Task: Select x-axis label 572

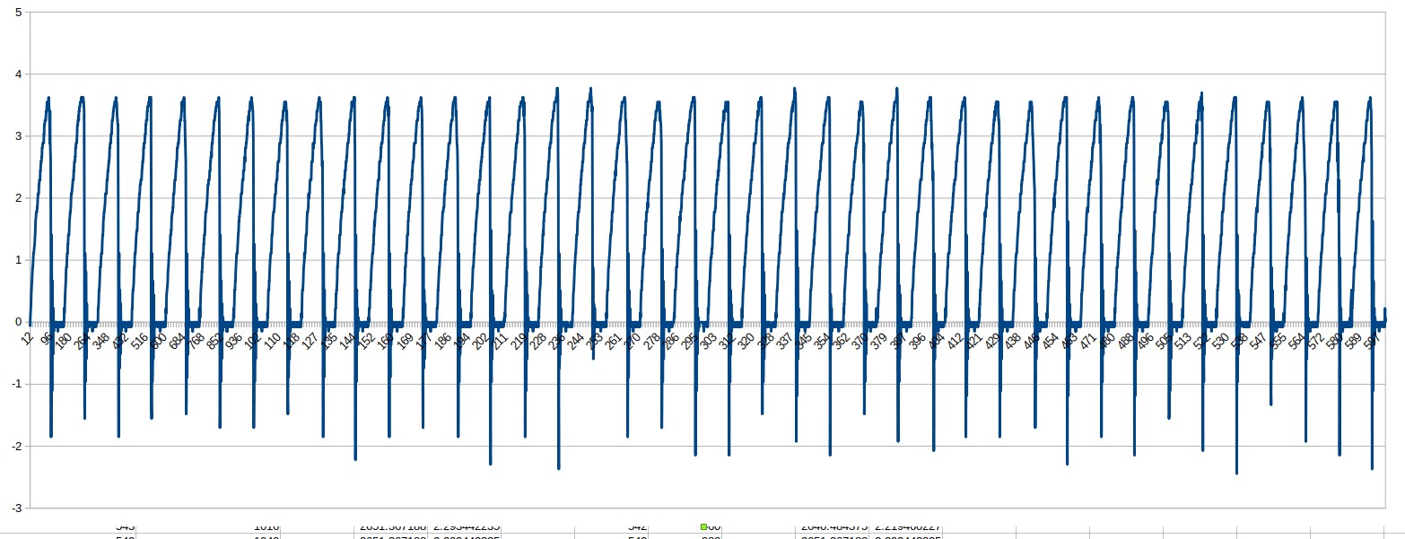Action: tap(1315, 341)
